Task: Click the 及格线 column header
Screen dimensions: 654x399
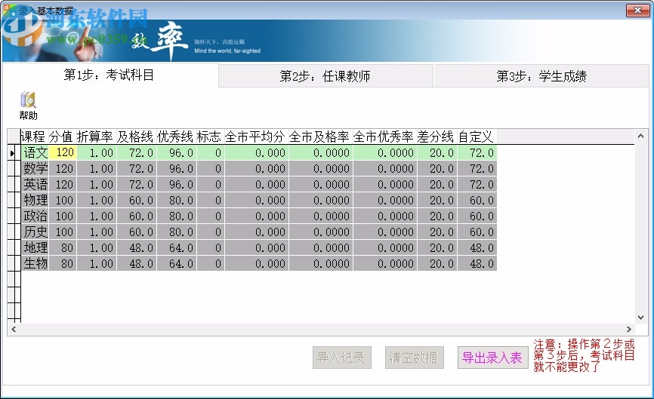Action: point(137,137)
